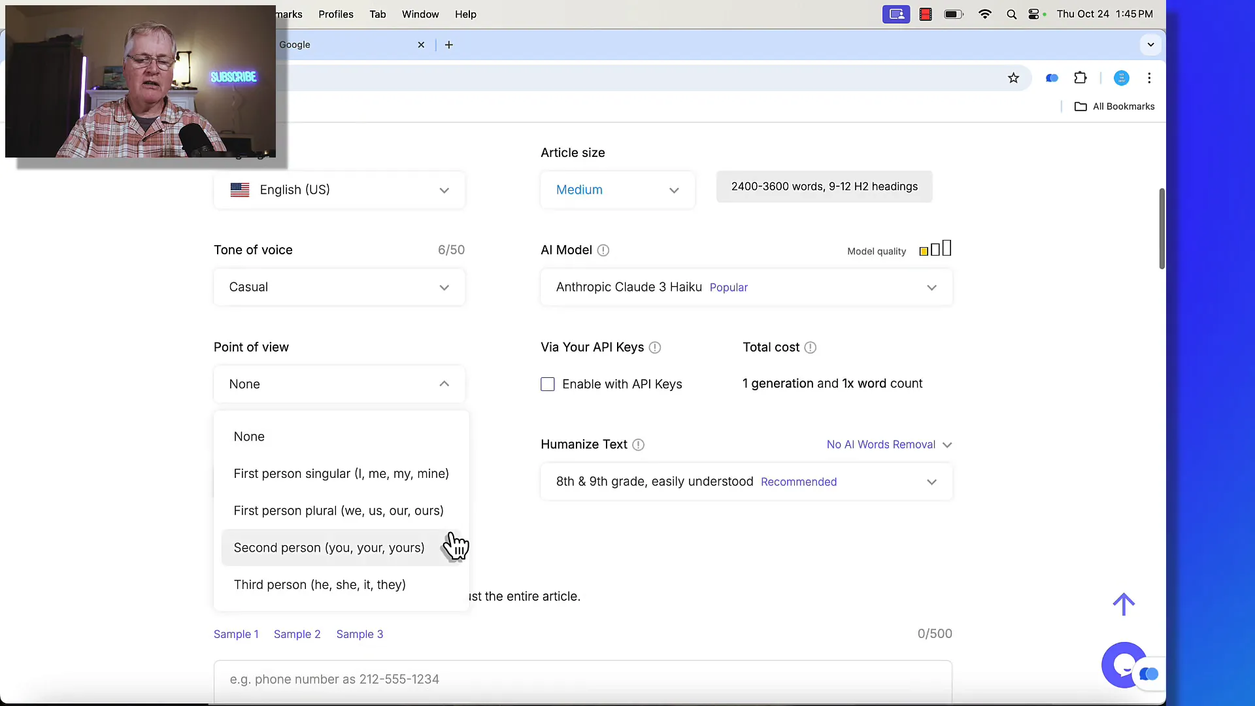Click the Via Your API Keys info icon

655,347
